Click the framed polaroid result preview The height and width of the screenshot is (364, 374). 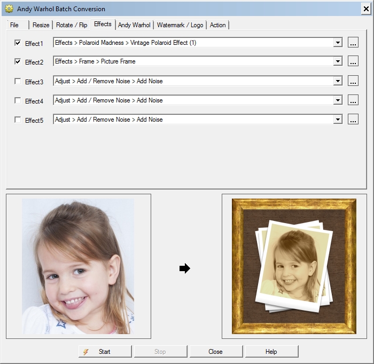coord(294,266)
